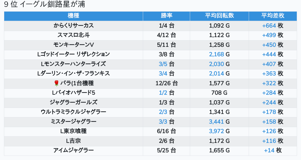Select Lモンスターハンターライズ machine name
This screenshot has height=160, width=301.
coord(73,64)
